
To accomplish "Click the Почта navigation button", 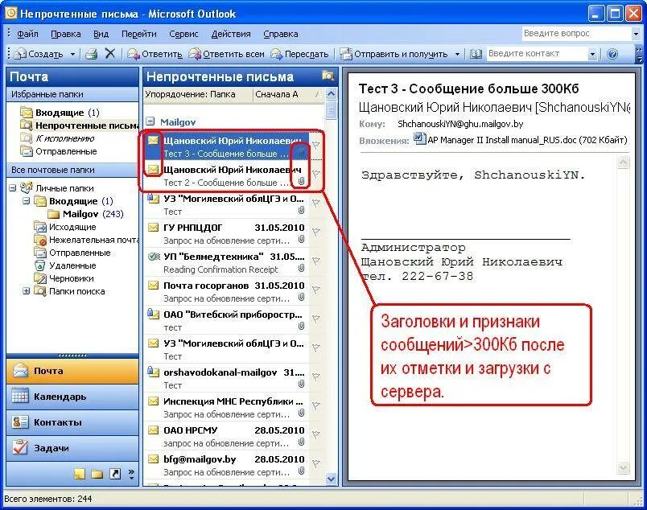I will (72, 371).
